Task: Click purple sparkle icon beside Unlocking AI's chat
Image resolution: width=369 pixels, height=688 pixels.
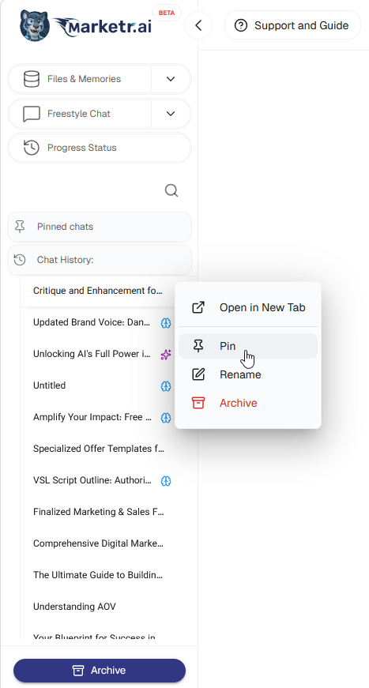Action: click(x=165, y=355)
